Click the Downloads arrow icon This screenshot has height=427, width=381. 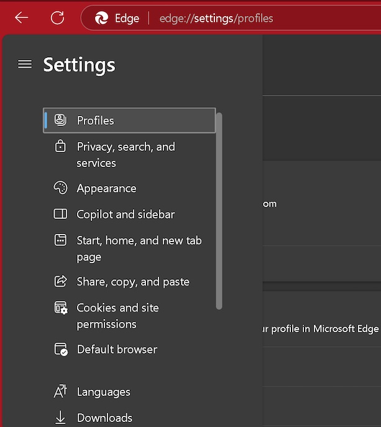point(60,418)
